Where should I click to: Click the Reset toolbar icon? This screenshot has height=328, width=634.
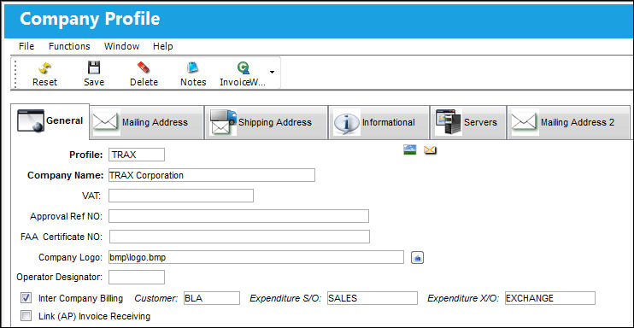coord(44,73)
